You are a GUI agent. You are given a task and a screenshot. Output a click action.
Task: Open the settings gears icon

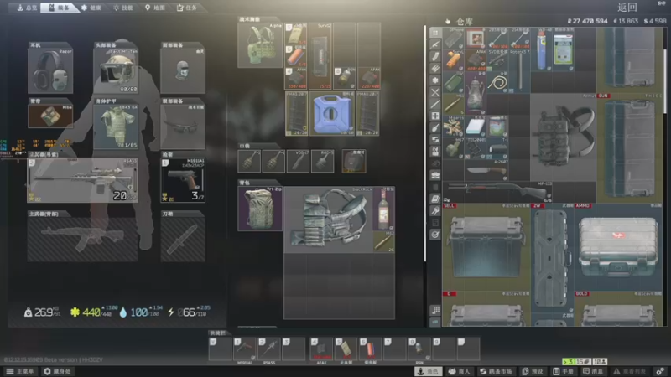coord(660,371)
